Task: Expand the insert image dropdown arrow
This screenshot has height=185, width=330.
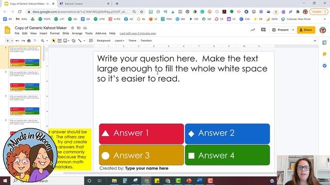Action: coord(69,41)
